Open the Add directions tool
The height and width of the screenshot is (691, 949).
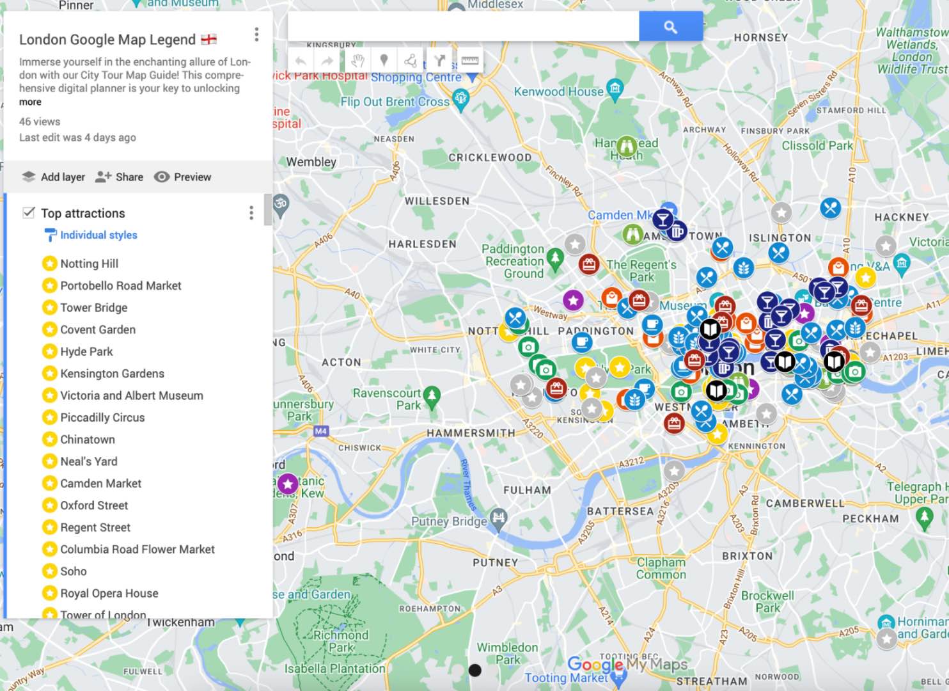pos(440,61)
